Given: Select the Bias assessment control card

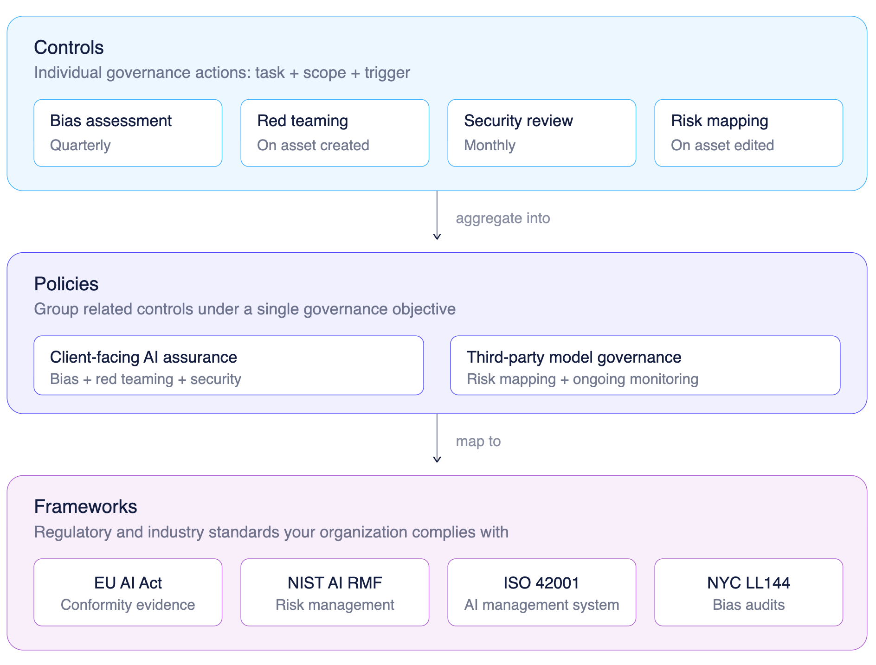Looking at the screenshot, I should [x=128, y=133].
